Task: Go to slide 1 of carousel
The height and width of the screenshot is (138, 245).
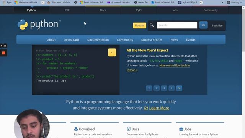Action: [x=149, y=88]
